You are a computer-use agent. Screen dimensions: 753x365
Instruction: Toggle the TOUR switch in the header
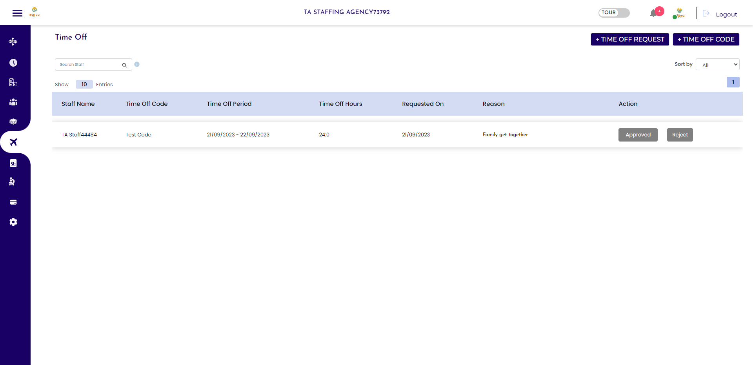(x=614, y=13)
